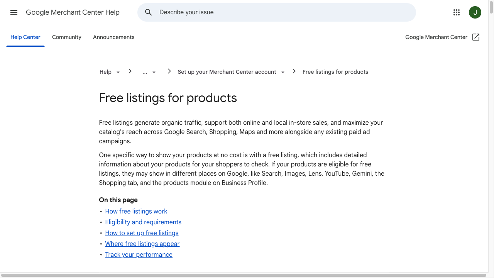This screenshot has width=494, height=278.
Task: Open the hamburger main menu
Action: pyautogui.click(x=14, y=12)
